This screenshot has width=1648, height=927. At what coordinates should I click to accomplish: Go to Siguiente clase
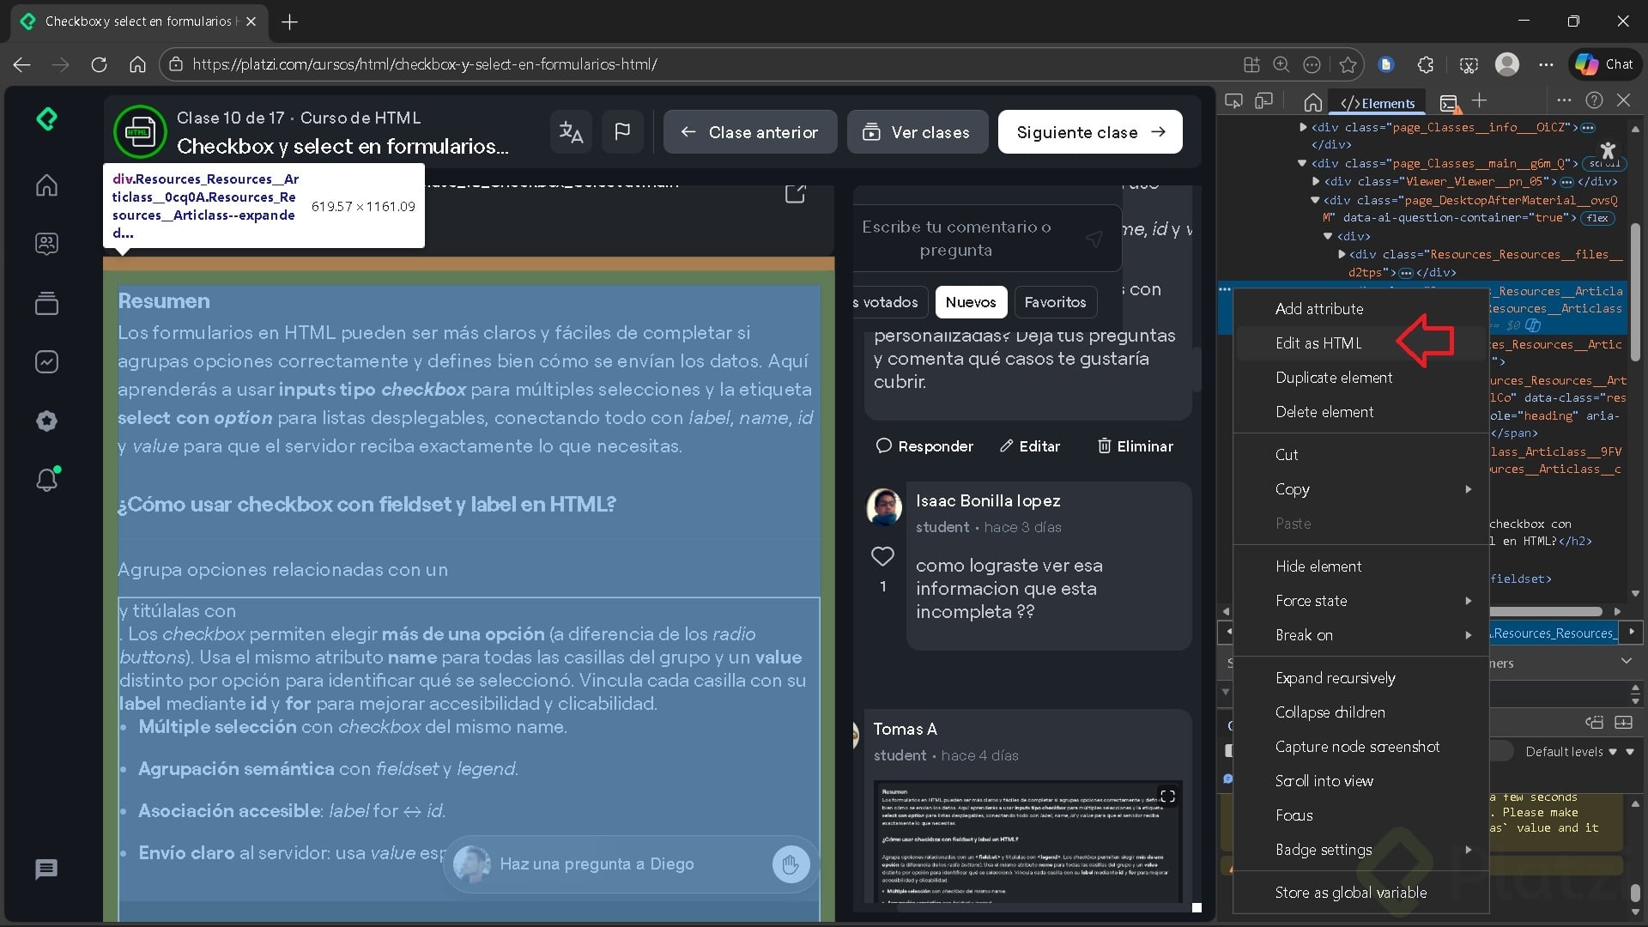coord(1090,132)
